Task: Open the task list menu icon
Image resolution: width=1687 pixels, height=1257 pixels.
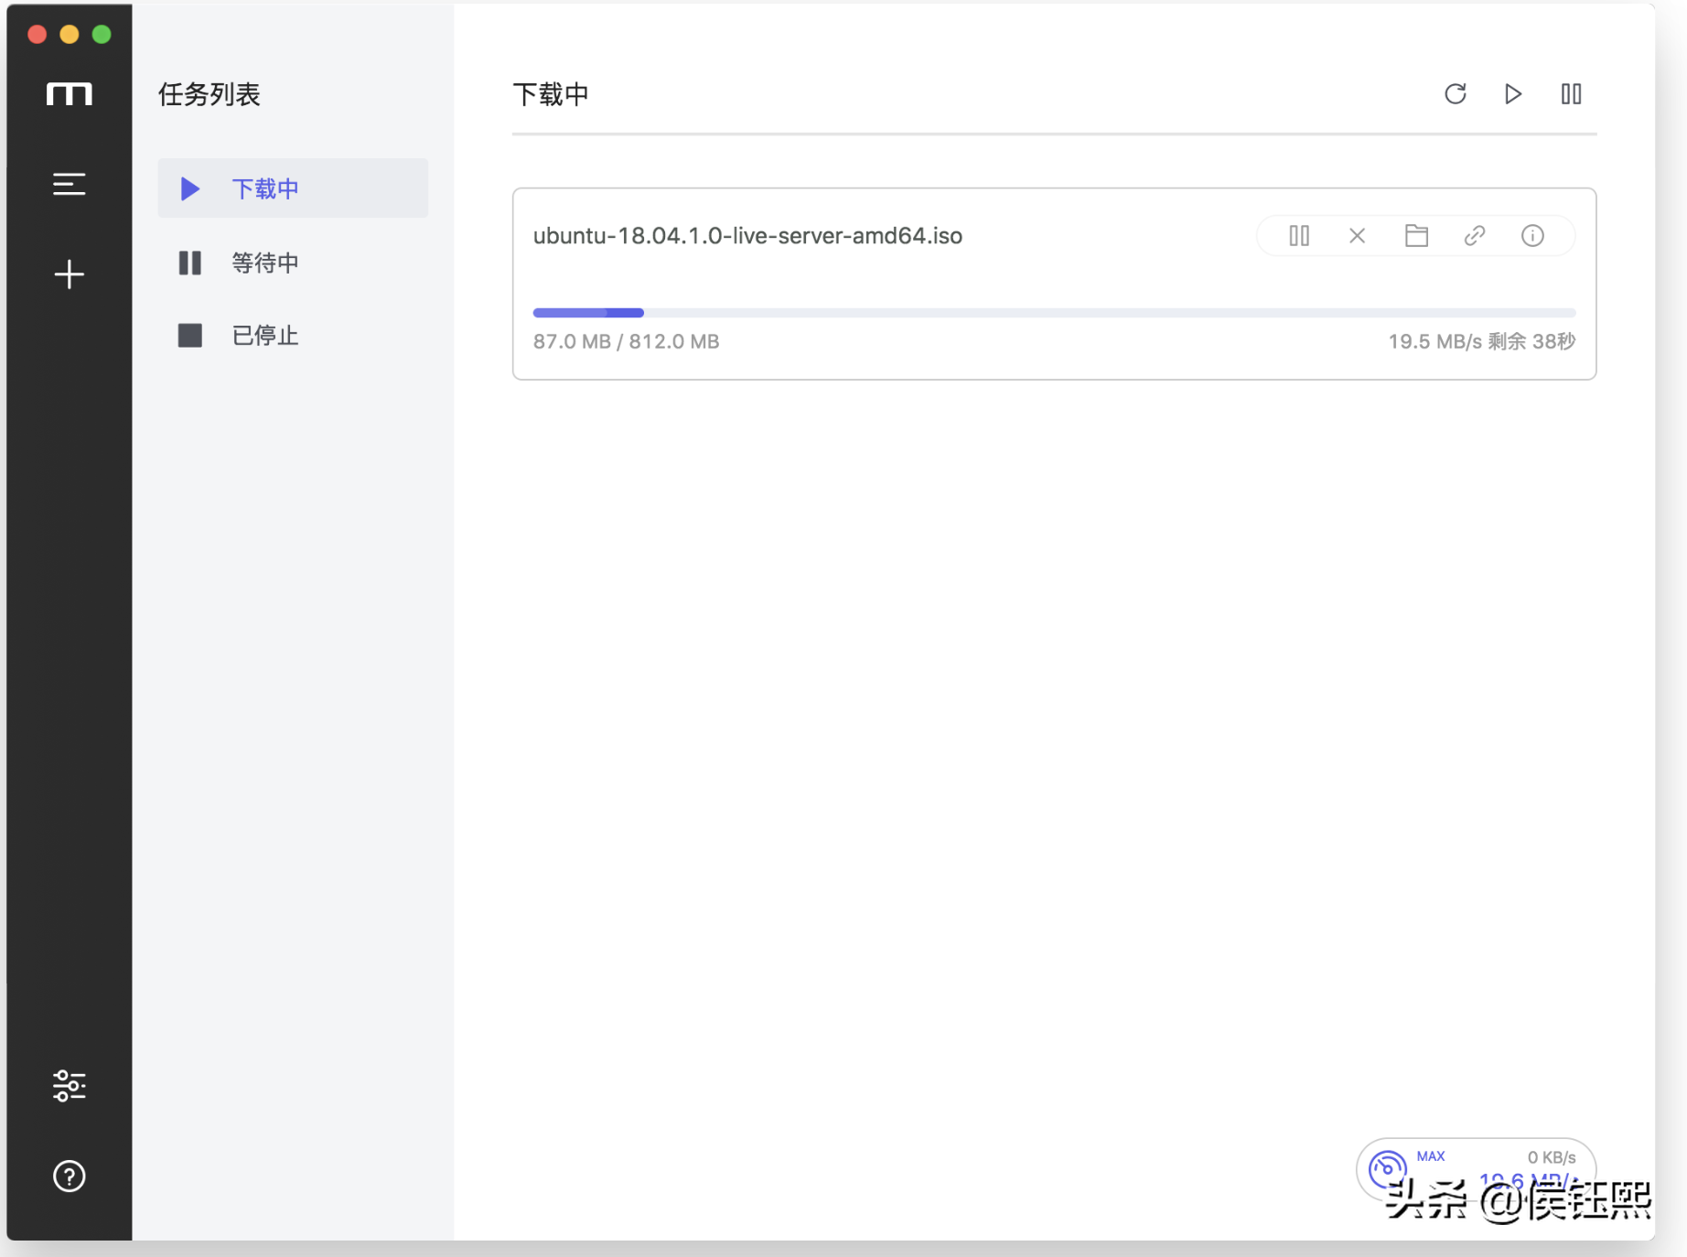Action: tap(70, 184)
